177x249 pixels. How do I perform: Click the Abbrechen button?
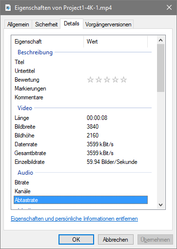116,240
